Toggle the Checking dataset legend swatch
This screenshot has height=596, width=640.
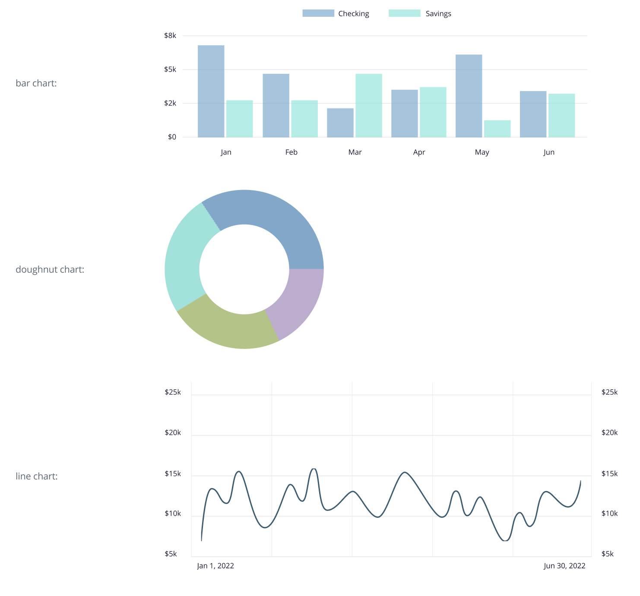(318, 13)
